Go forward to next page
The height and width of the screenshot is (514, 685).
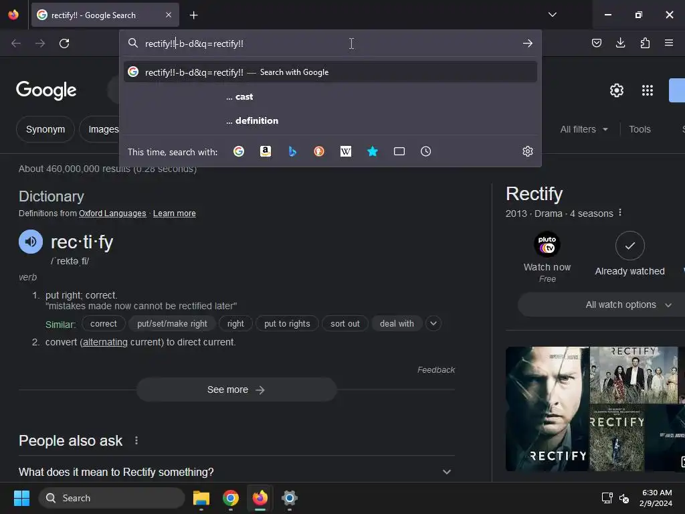[x=40, y=44]
